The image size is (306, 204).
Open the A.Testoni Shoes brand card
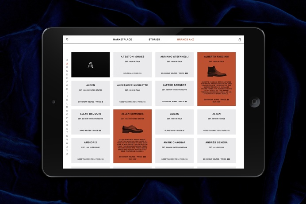133,65
